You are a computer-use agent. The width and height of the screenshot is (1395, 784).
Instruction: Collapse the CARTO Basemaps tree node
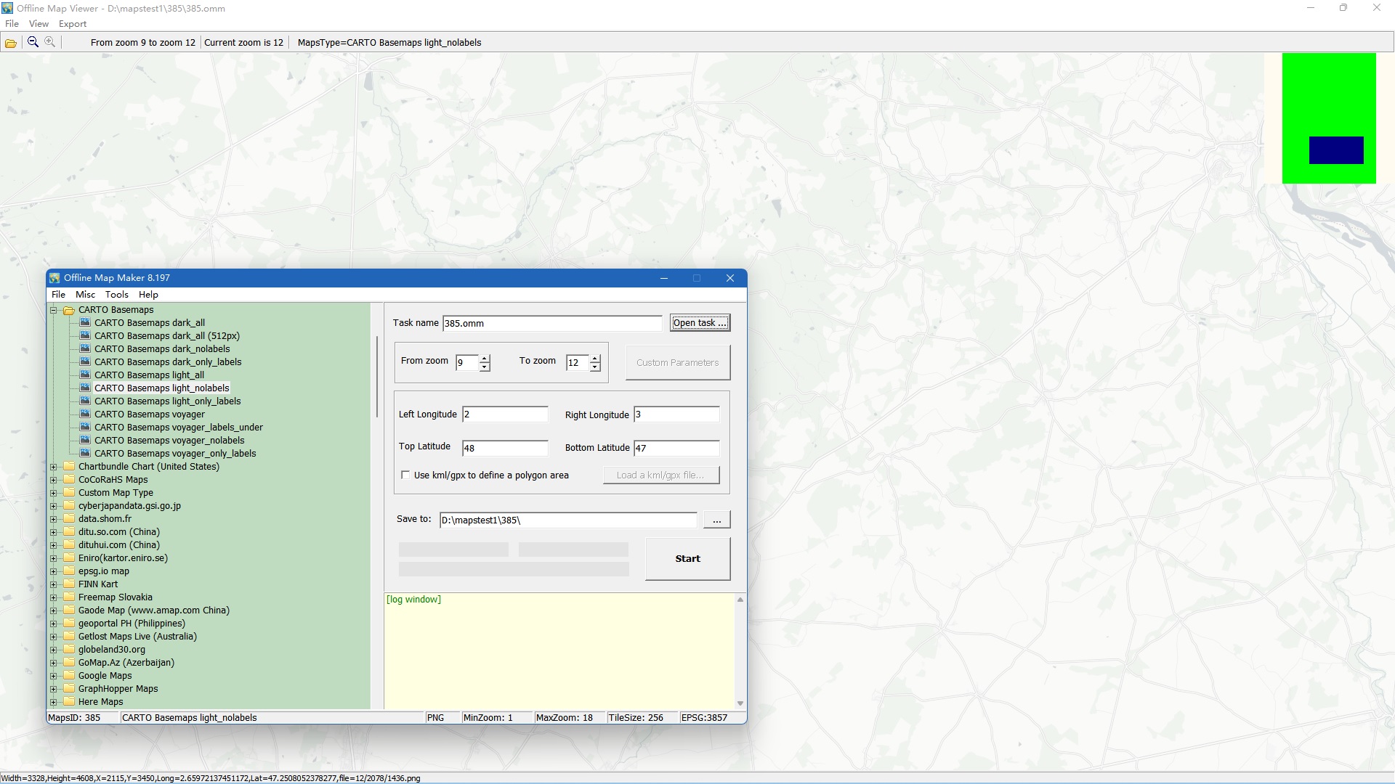(x=54, y=309)
